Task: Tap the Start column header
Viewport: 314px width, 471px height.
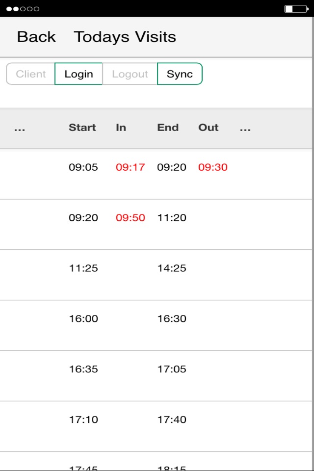Action: point(82,128)
